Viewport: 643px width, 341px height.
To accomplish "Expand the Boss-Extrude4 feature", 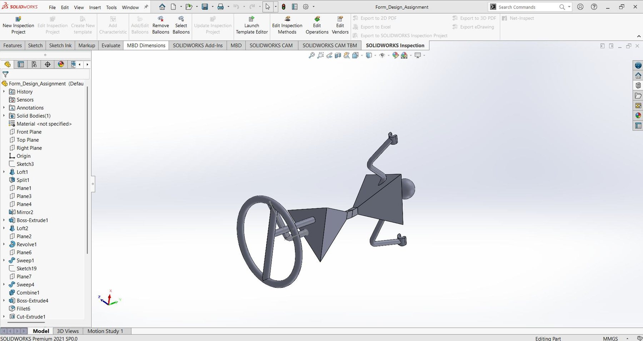I will [4, 301].
